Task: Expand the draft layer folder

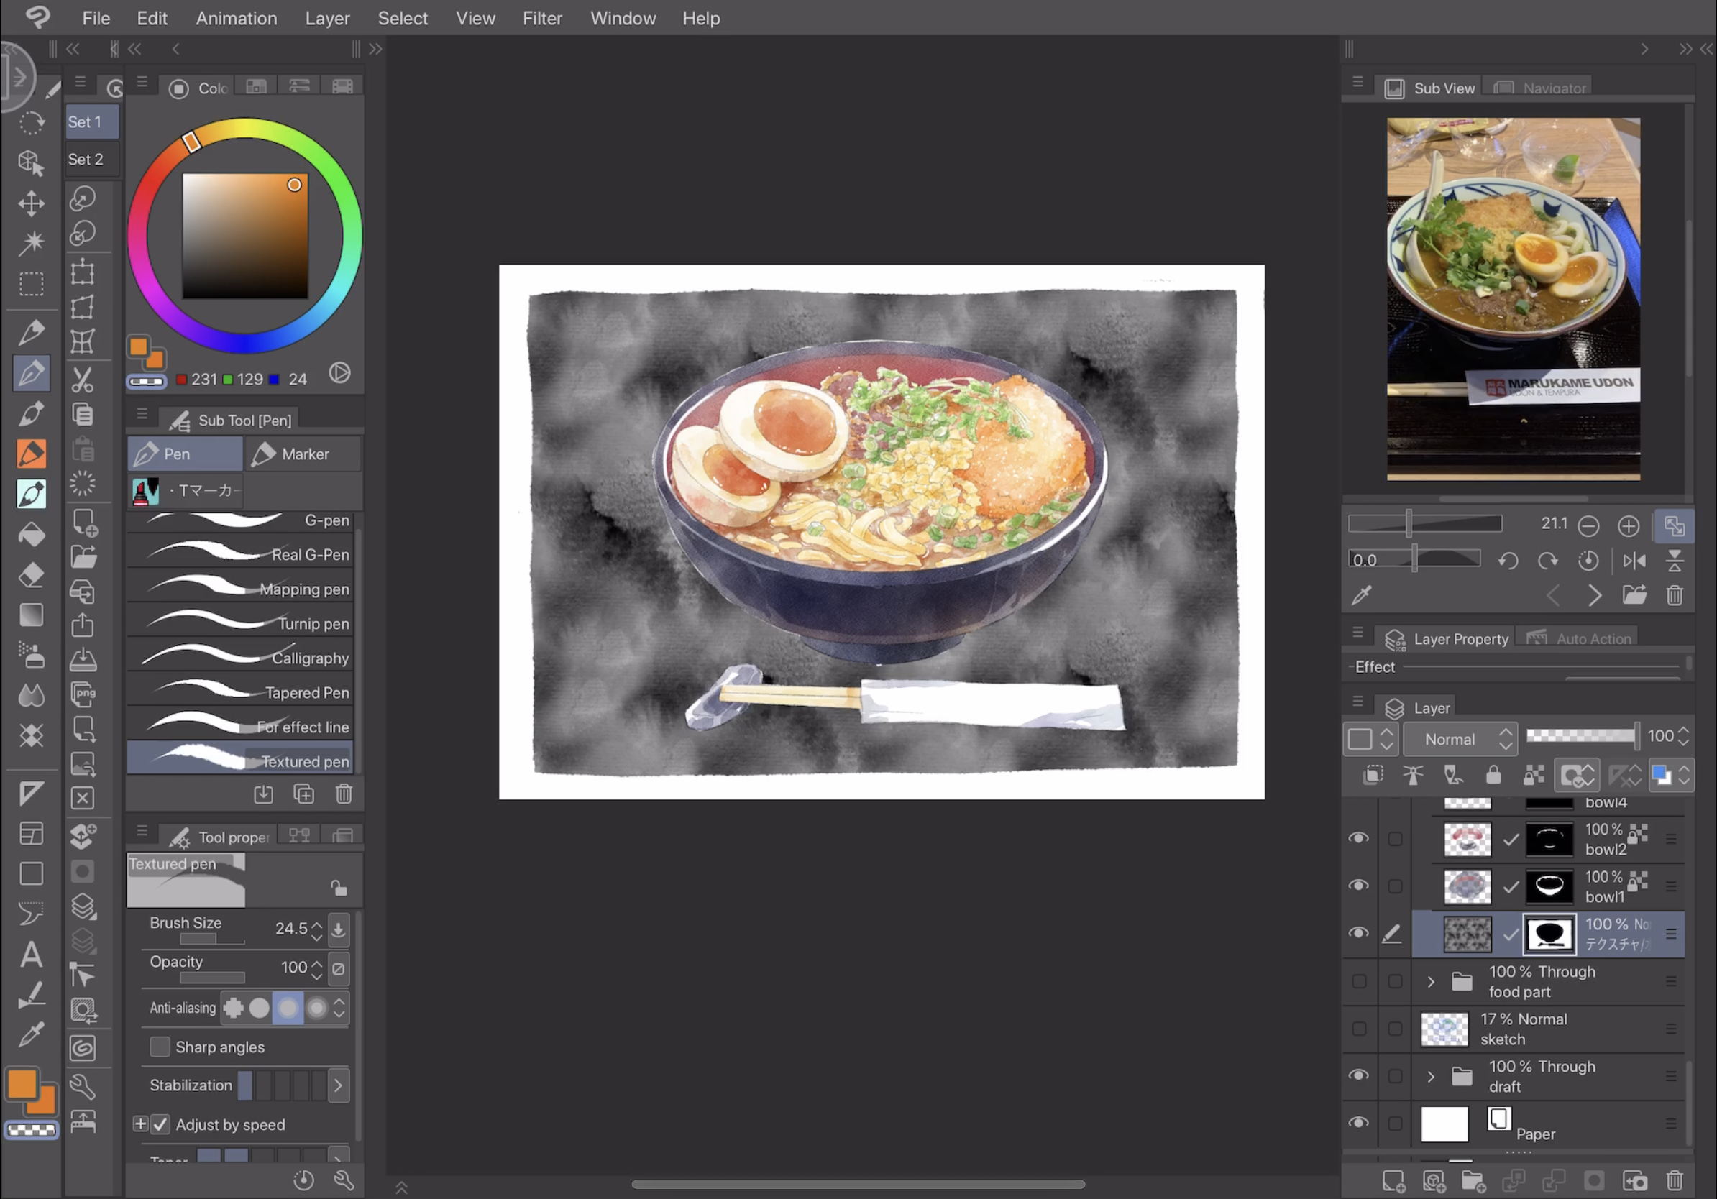Action: (1431, 1076)
